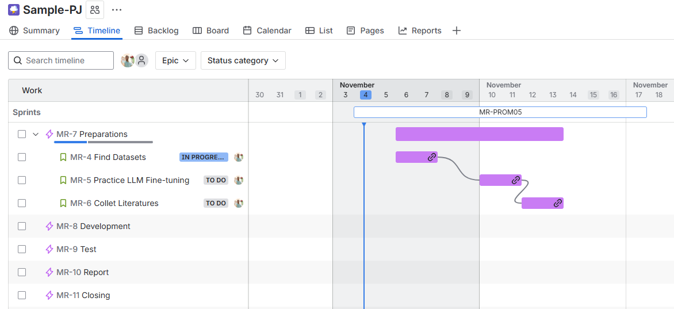Check the box next to MR-4 Find Datasets
The height and width of the screenshot is (309, 674).
22,157
